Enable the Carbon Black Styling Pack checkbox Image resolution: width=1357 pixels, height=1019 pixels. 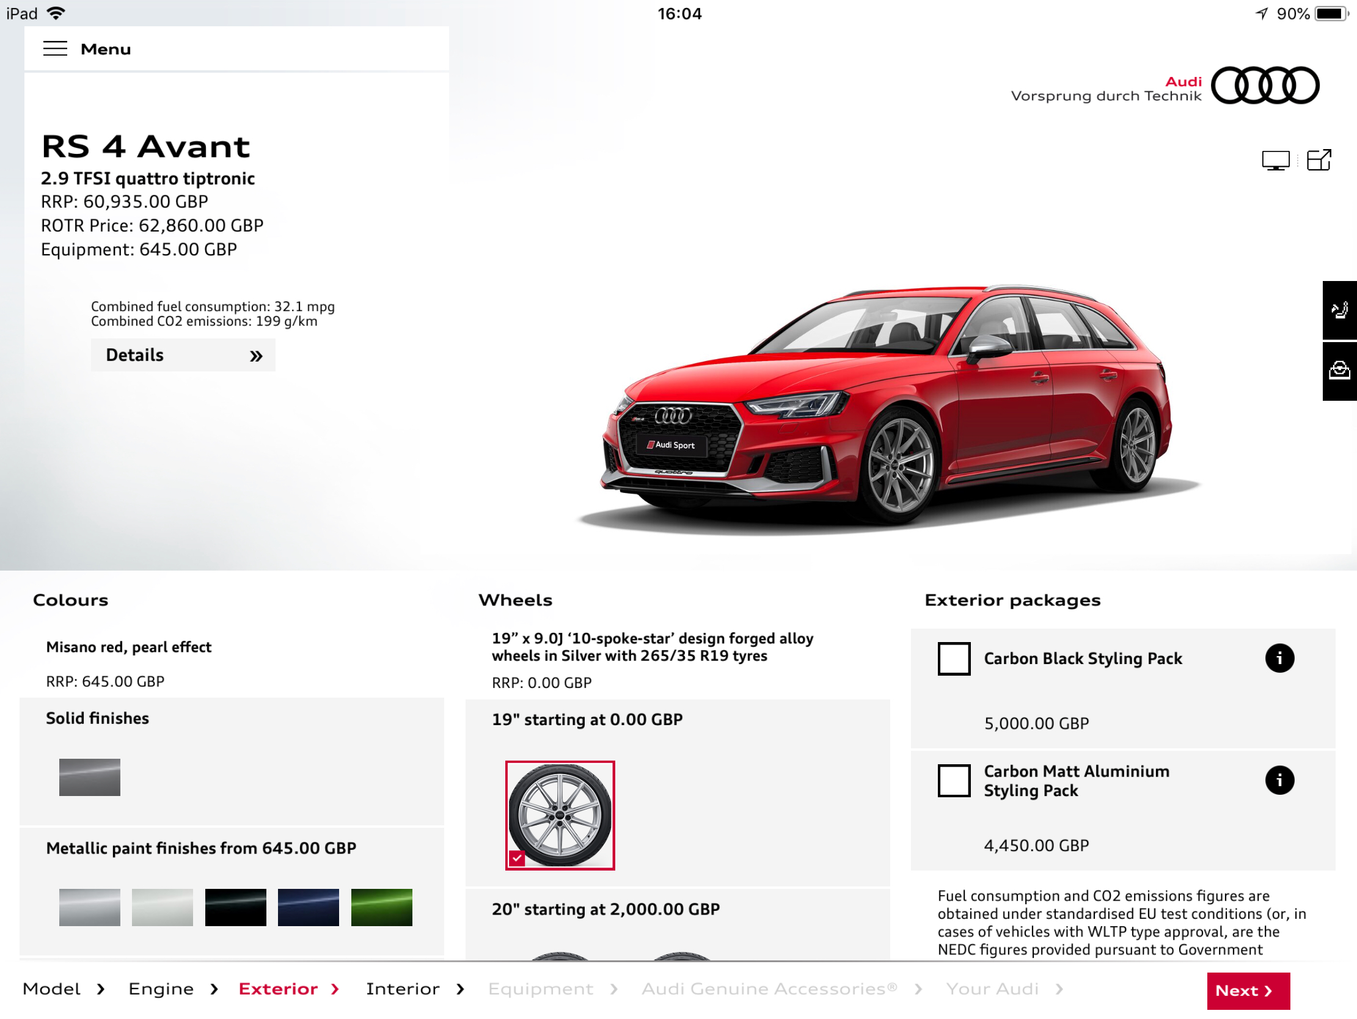[x=954, y=659]
